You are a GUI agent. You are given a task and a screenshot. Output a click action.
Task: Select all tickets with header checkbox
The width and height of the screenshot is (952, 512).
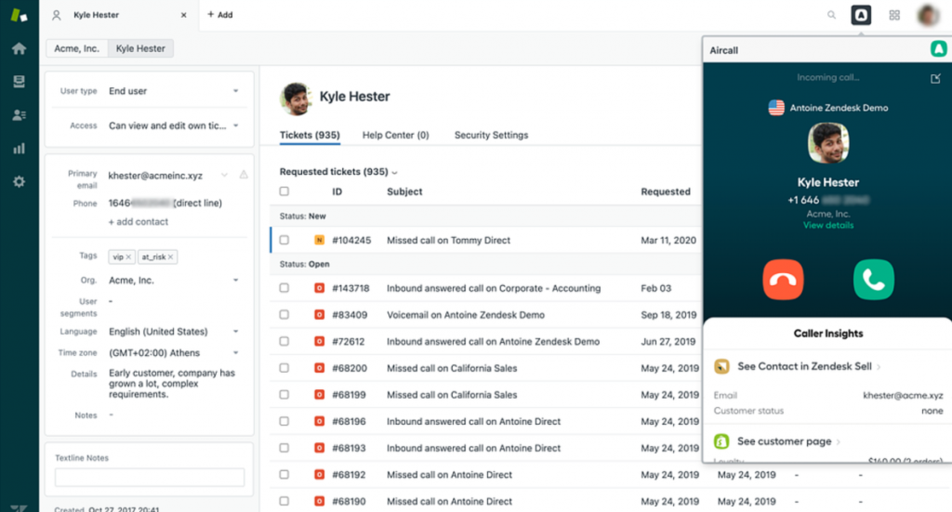[x=284, y=191]
